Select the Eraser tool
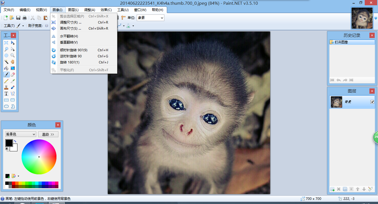Screen dimensions: 378x204 tap(13, 75)
